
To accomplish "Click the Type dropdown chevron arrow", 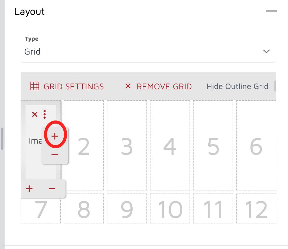I will (x=266, y=51).
